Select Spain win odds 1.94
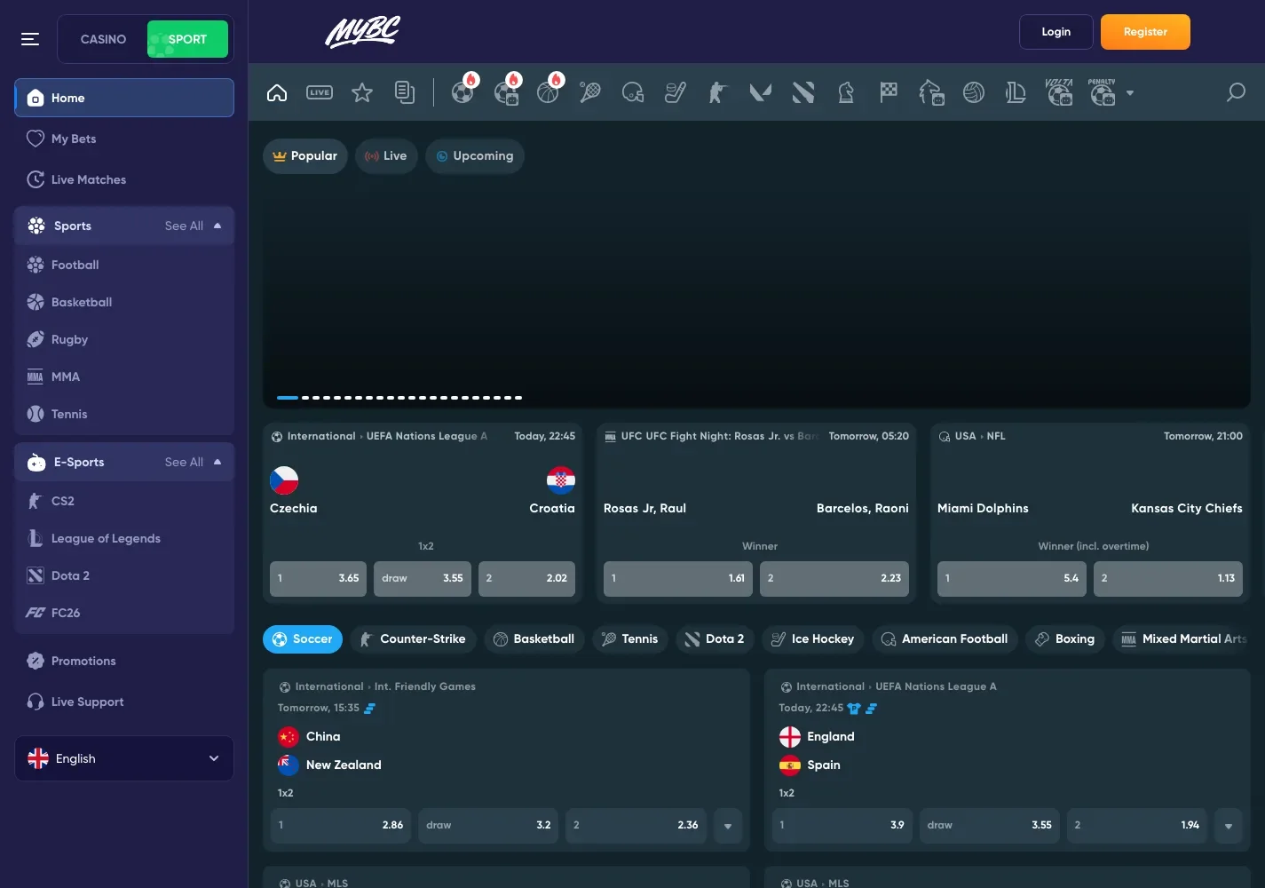The image size is (1265, 888). coord(1137,825)
